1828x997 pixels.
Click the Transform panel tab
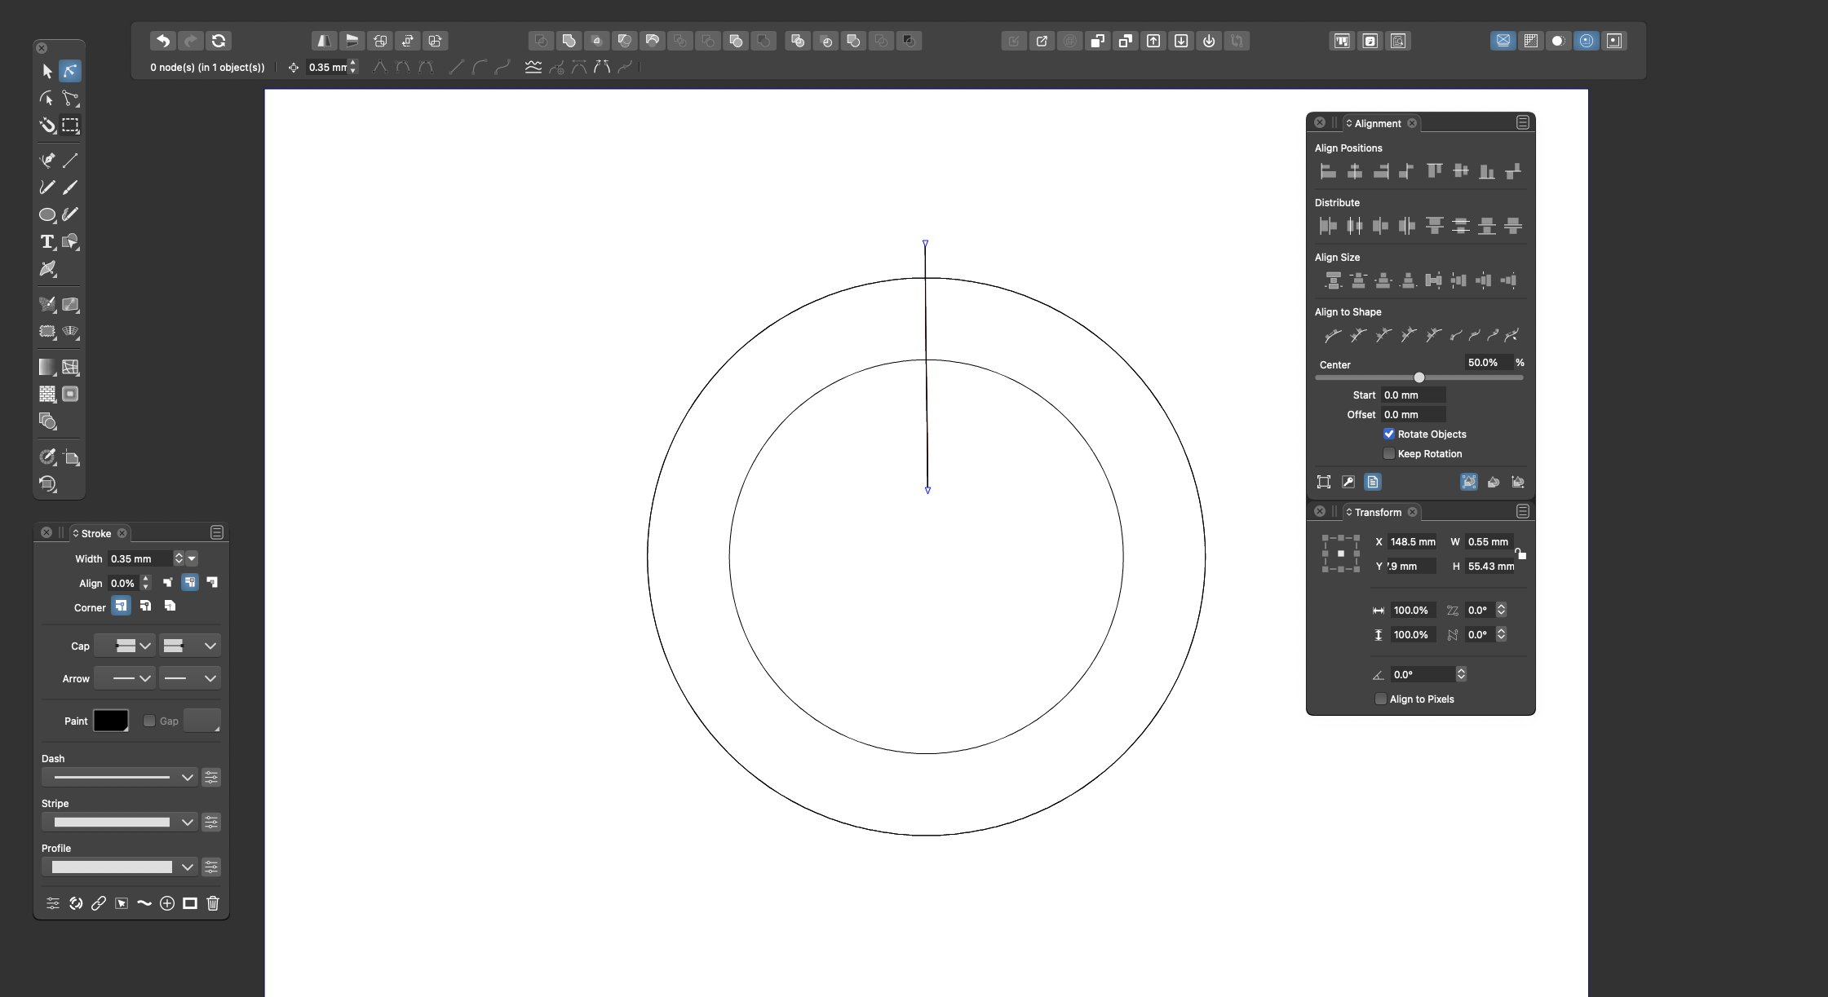point(1377,513)
